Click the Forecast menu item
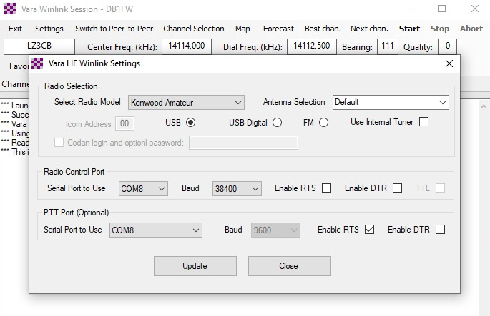This screenshot has width=490, height=316. point(278,29)
